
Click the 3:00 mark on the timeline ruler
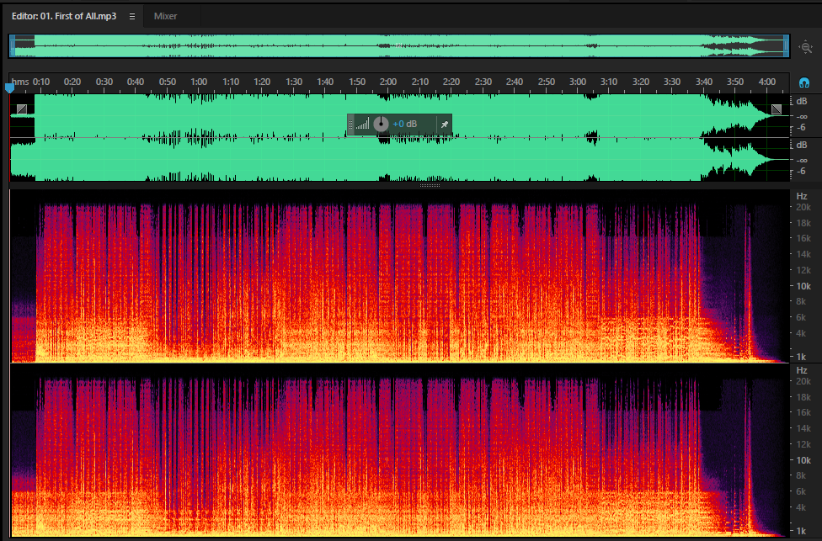(x=578, y=82)
